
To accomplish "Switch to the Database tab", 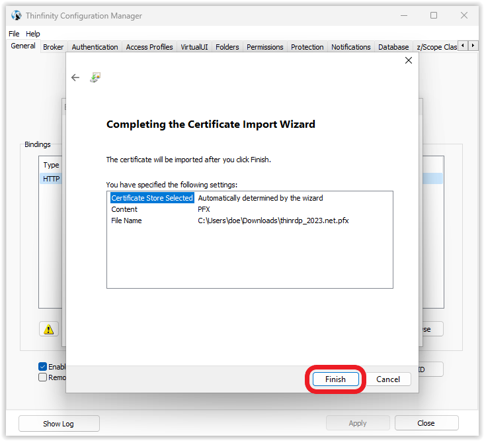I will click(393, 47).
